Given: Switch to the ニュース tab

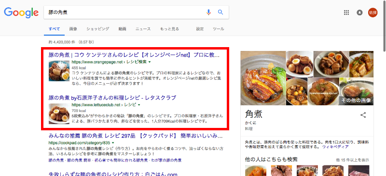Looking at the screenshot, I should [143, 29].
